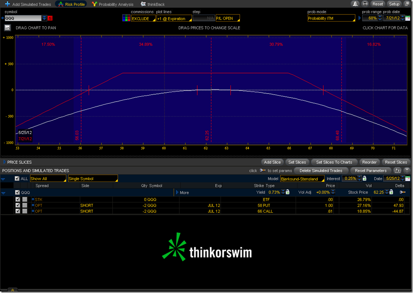Screen dimensions: 413x293
Task: Open the symbol QQQ dropdown arrow
Action: tap(44, 18)
